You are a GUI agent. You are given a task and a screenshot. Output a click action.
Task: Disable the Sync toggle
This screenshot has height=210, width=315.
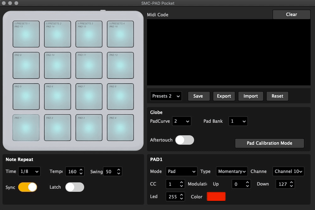pyautogui.click(x=28, y=187)
